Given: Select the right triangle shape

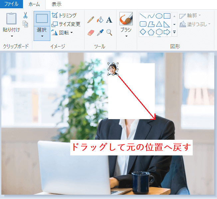Looking at the screenshot, I should [x=167, y=24].
